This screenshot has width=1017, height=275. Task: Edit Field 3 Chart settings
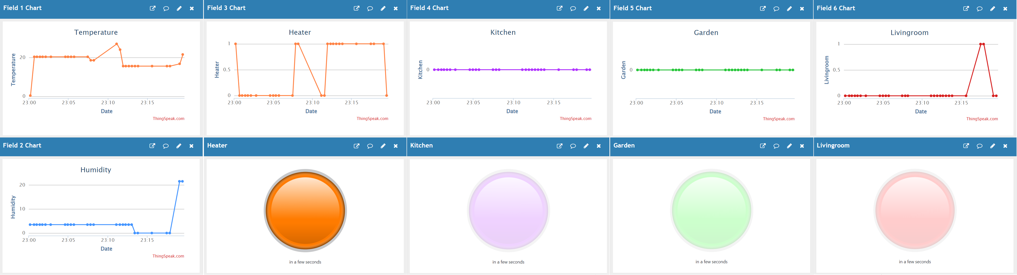pos(383,8)
